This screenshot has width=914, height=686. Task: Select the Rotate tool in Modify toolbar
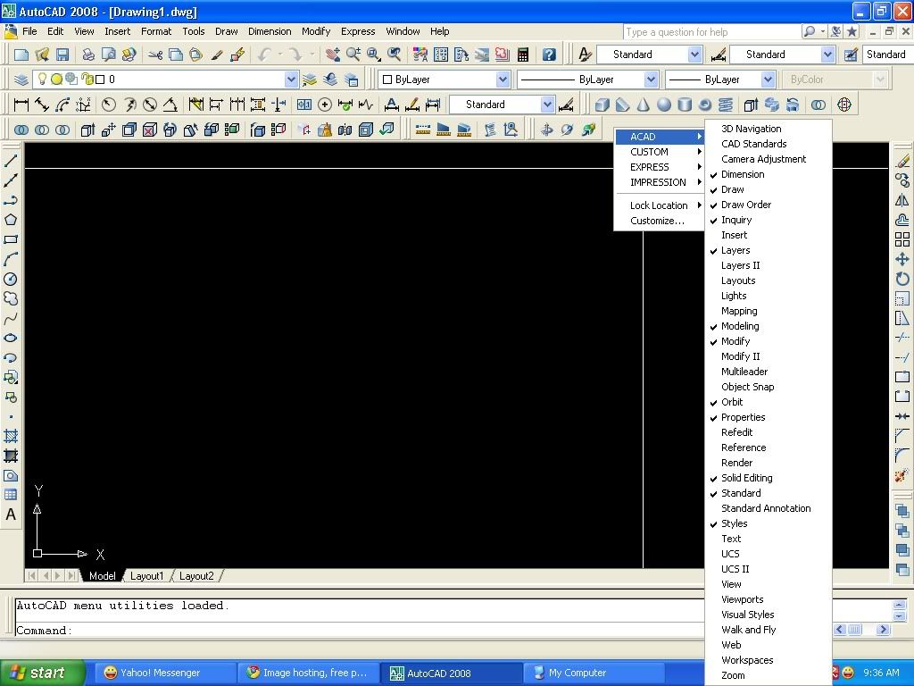(902, 279)
